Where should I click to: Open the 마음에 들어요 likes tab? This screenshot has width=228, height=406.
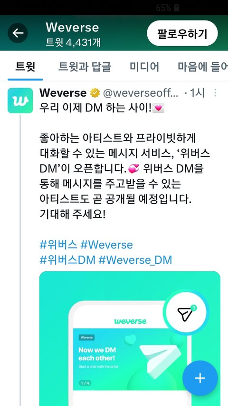(x=203, y=67)
